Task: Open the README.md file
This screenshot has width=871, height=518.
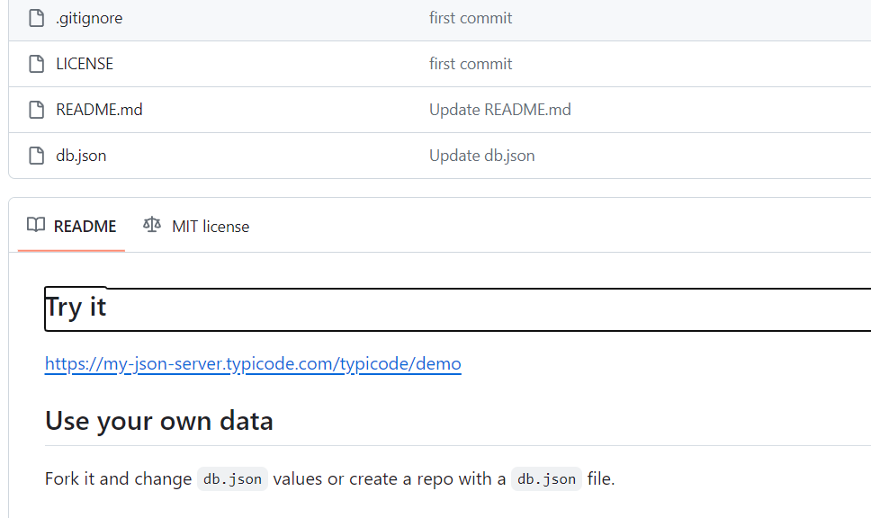Action: (x=100, y=110)
